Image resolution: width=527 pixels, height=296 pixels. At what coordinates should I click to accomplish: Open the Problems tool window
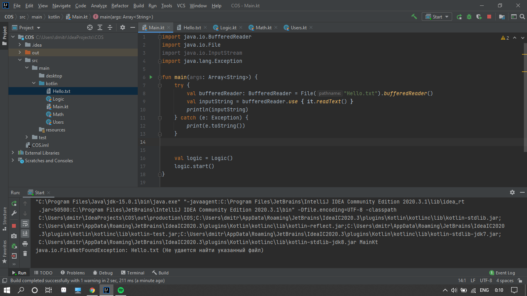[73, 272]
